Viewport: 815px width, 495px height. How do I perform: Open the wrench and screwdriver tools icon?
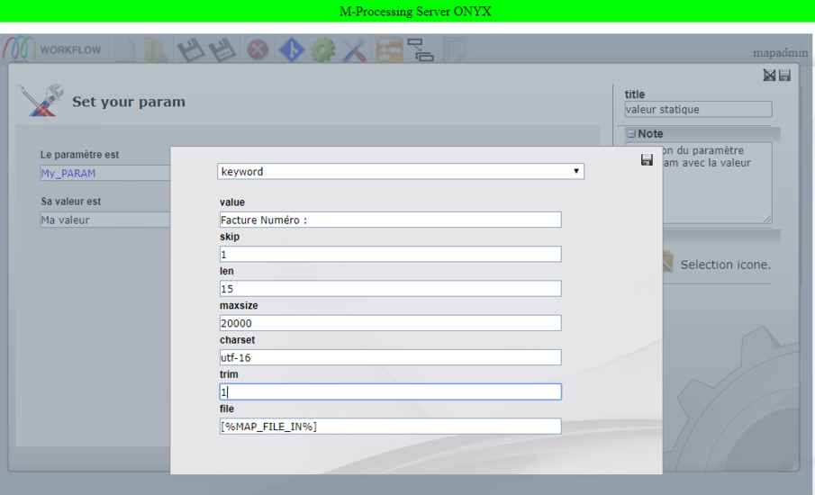(354, 50)
